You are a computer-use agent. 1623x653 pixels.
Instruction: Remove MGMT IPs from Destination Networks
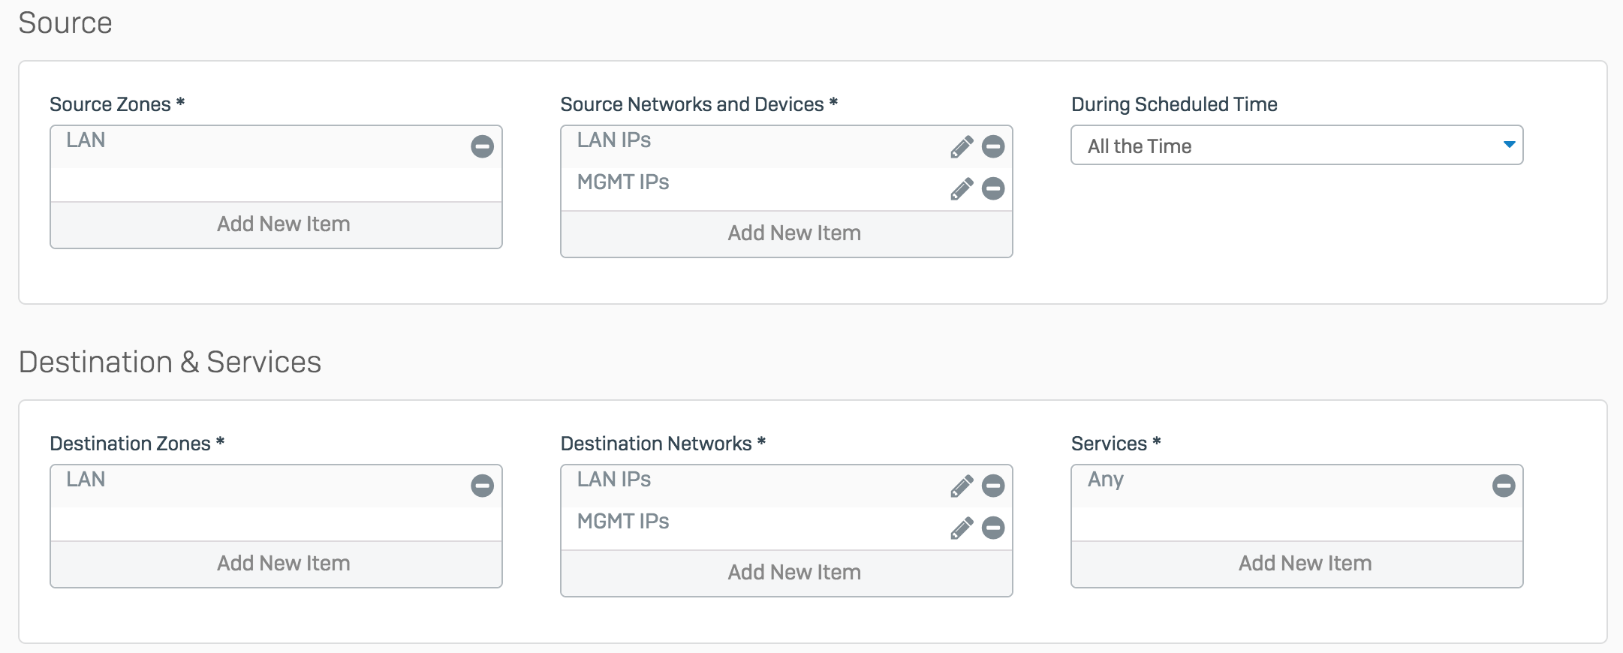point(992,528)
